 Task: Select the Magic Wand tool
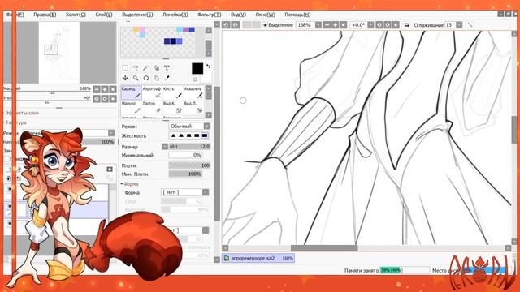[x=146, y=68]
